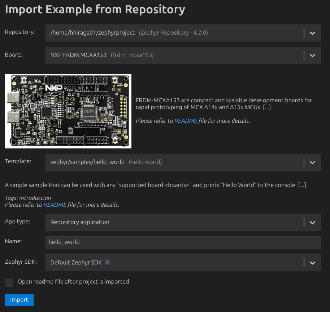Click the 'Import Example from Repository' heading
This screenshot has height=312, width=330.
(95, 10)
